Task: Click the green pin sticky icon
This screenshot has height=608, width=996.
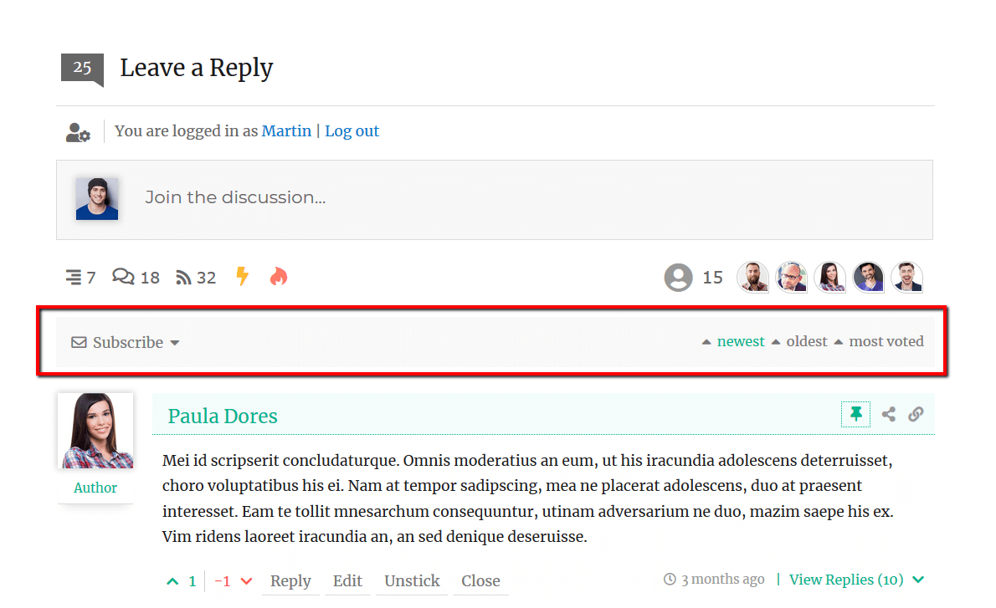Action: click(855, 414)
